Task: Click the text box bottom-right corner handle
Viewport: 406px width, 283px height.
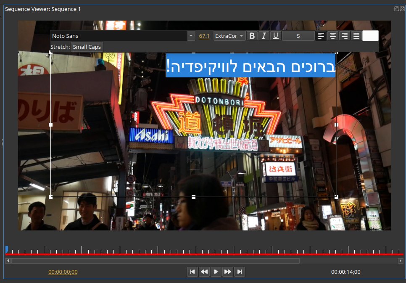Action: pos(336,197)
